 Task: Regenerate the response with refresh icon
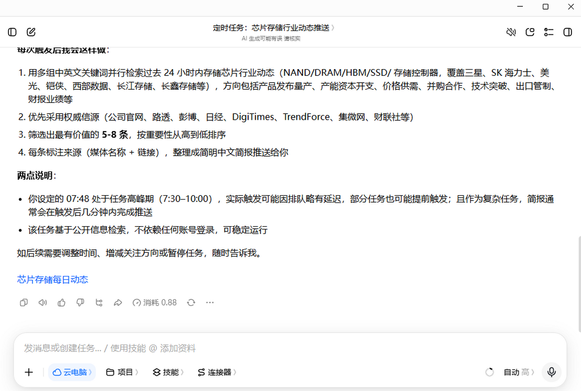[191, 303]
